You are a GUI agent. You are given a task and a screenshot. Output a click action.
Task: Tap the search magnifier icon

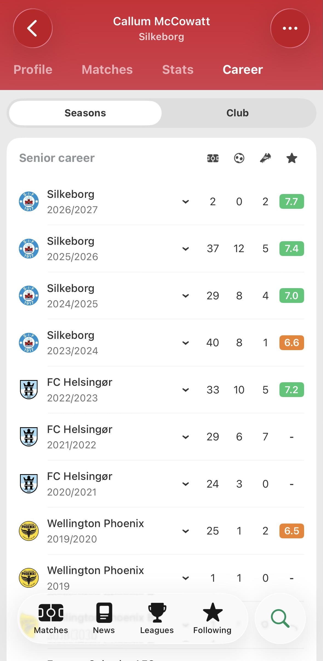[280, 618]
